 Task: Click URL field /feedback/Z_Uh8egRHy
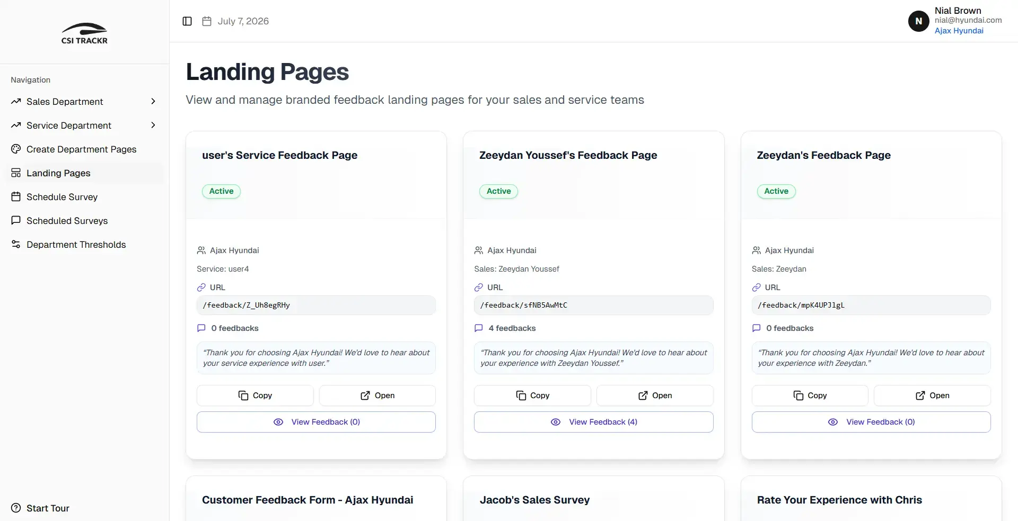tap(316, 305)
